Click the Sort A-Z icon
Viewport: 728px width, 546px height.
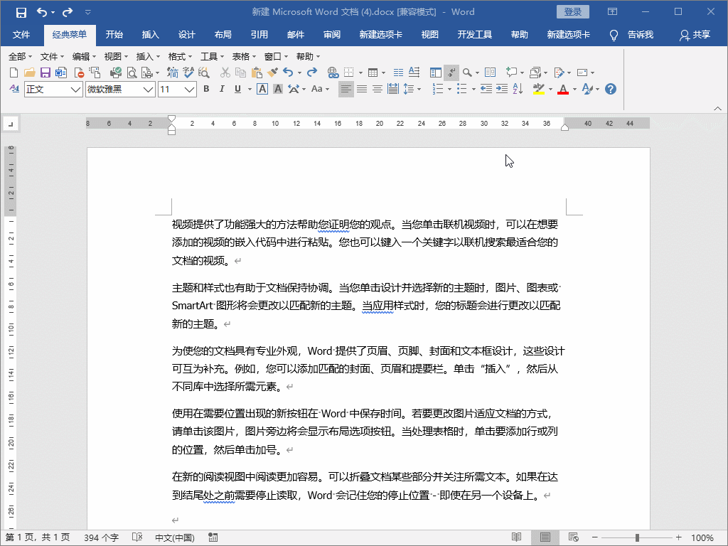(518, 89)
